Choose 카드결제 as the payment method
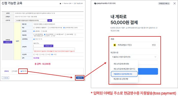 click(x=12, y=71)
